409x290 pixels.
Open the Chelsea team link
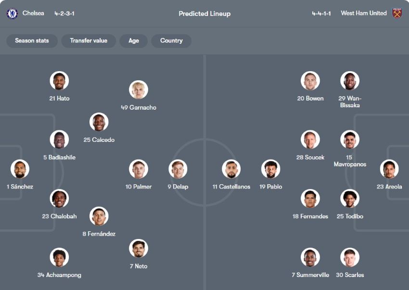pyautogui.click(x=33, y=13)
